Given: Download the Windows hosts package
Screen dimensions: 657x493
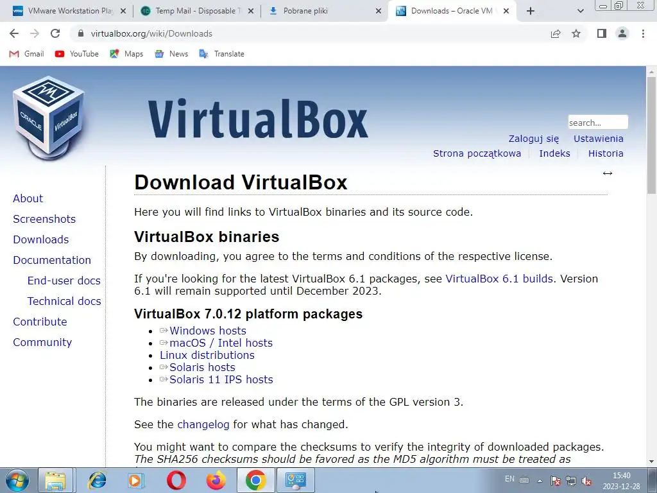Looking at the screenshot, I should click(208, 331).
